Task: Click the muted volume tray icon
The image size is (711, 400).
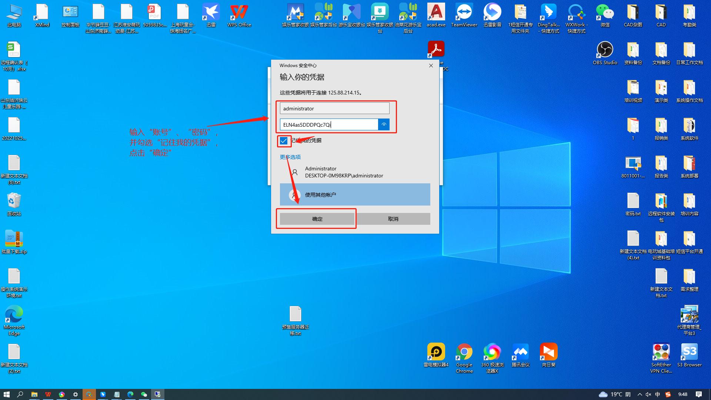Action: (648, 394)
